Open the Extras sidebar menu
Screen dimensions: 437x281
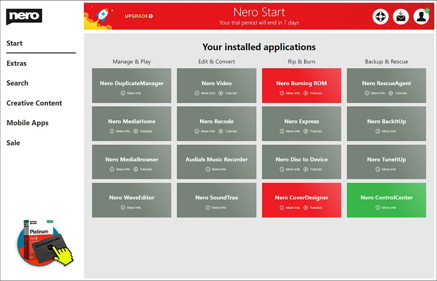[x=16, y=63]
